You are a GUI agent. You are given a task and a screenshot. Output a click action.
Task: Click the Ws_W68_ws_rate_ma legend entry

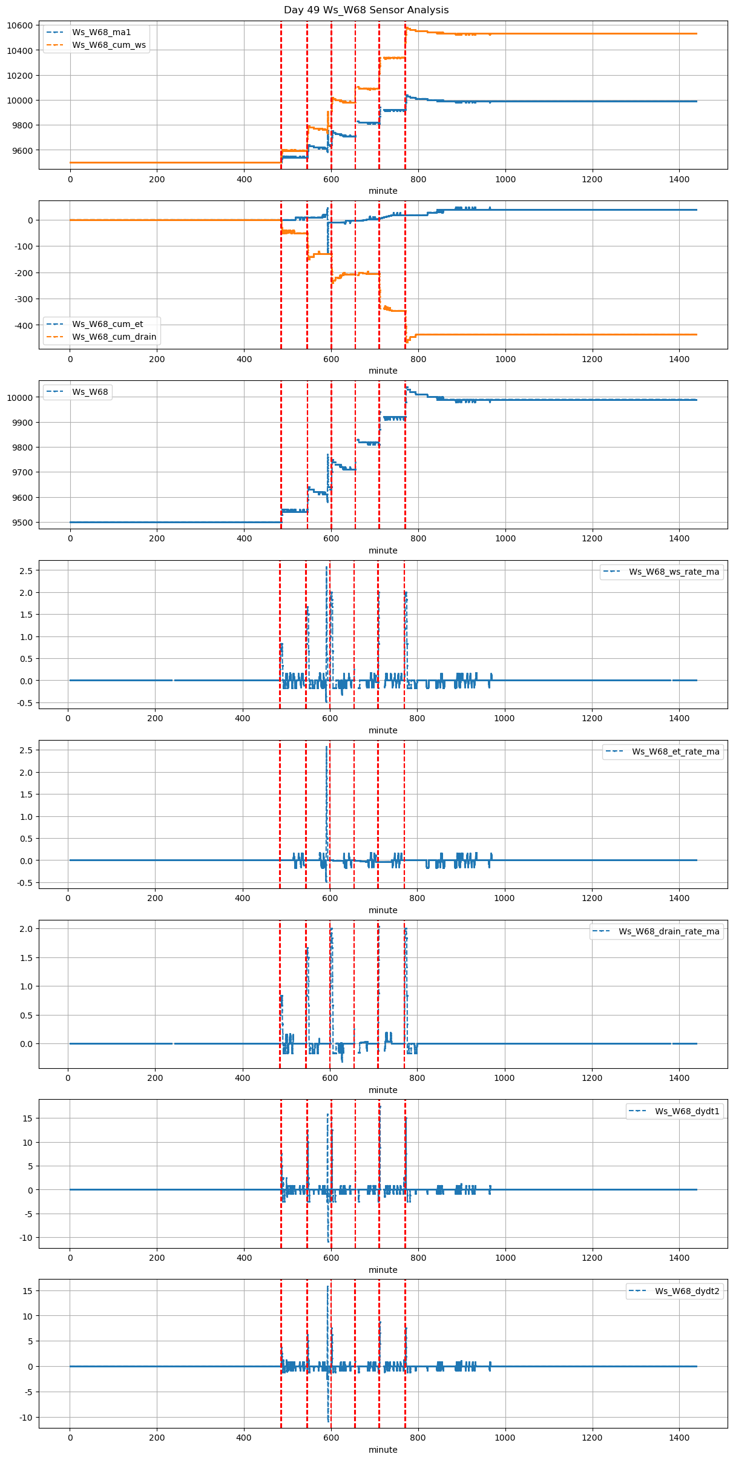coord(674,572)
